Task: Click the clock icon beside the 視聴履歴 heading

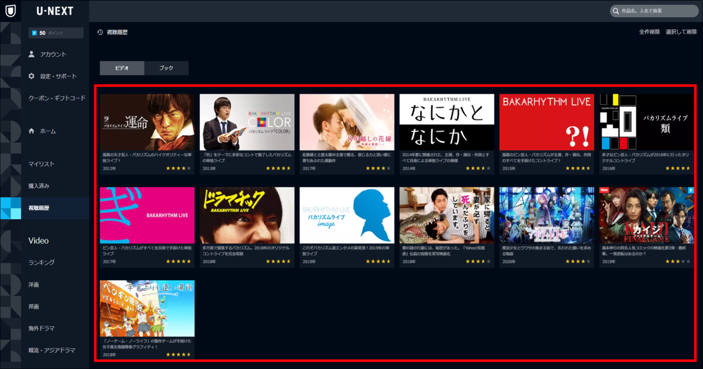Action: pos(100,32)
